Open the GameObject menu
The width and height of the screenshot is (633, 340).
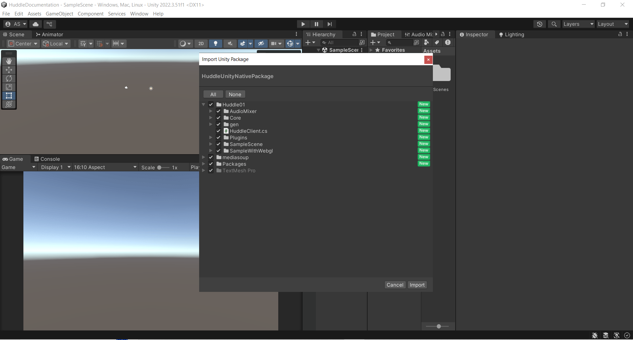[x=59, y=14]
